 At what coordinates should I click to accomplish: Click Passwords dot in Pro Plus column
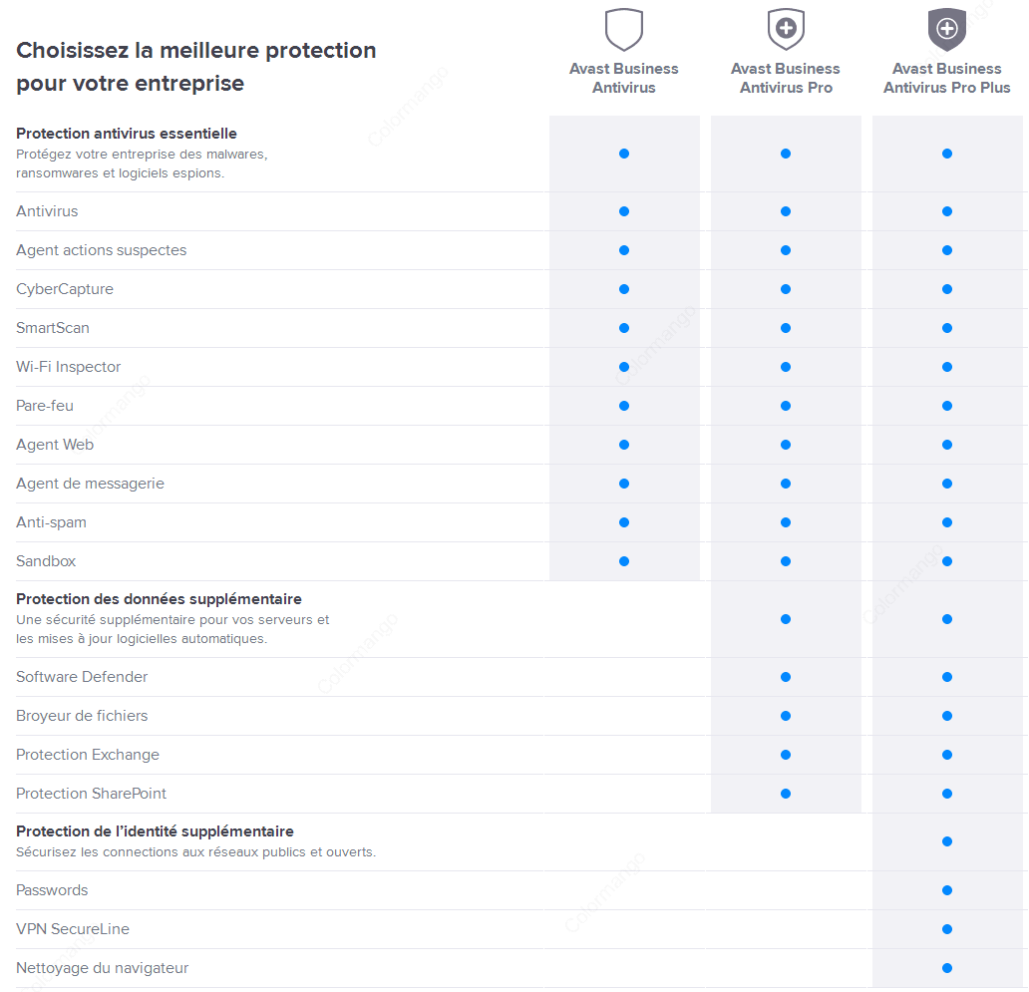click(x=947, y=890)
